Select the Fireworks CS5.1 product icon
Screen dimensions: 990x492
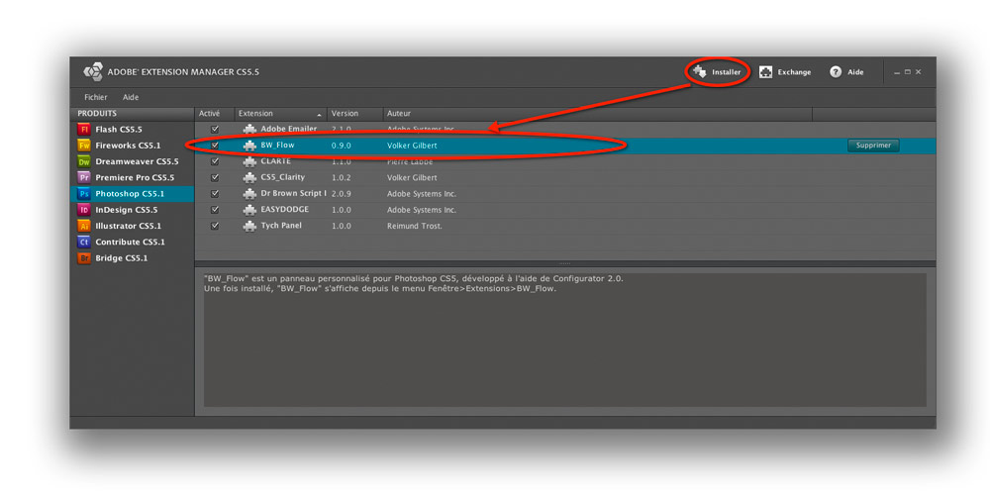coord(84,146)
